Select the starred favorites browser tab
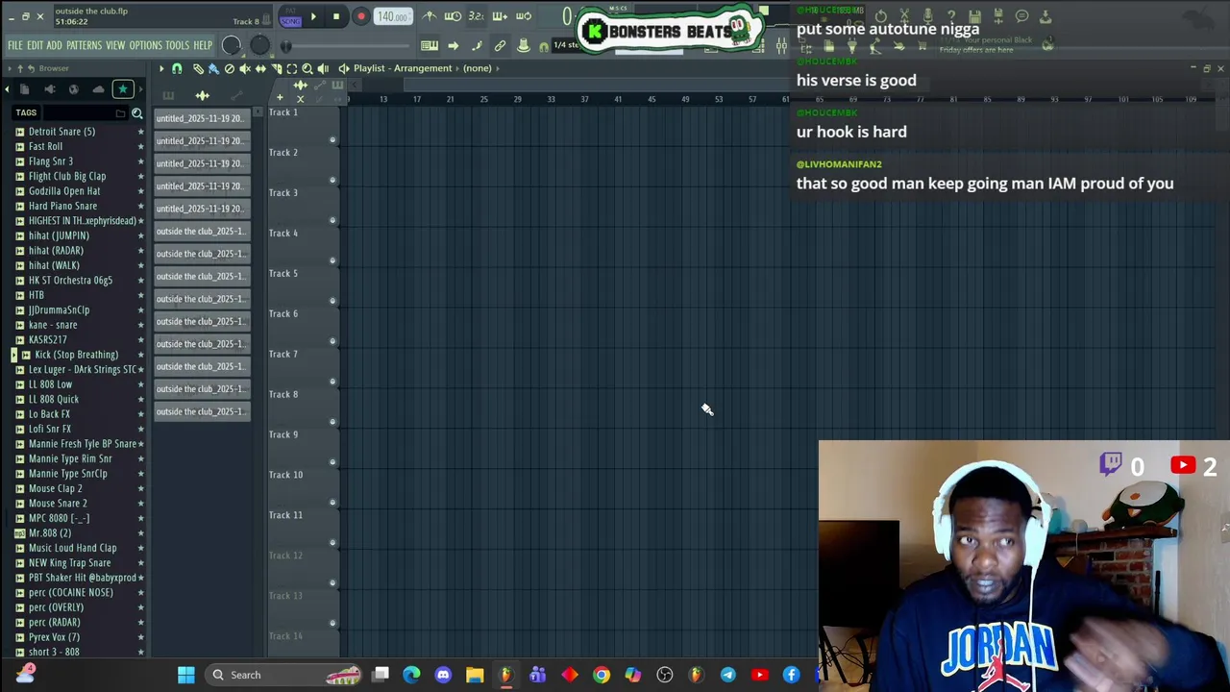 pyautogui.click(x=123, y=89)
